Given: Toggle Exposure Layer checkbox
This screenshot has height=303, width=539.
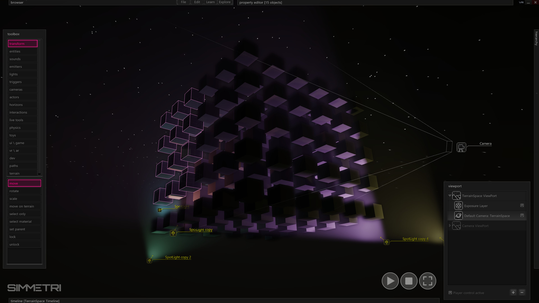Looking at the screenshot, I should [522, 205].
